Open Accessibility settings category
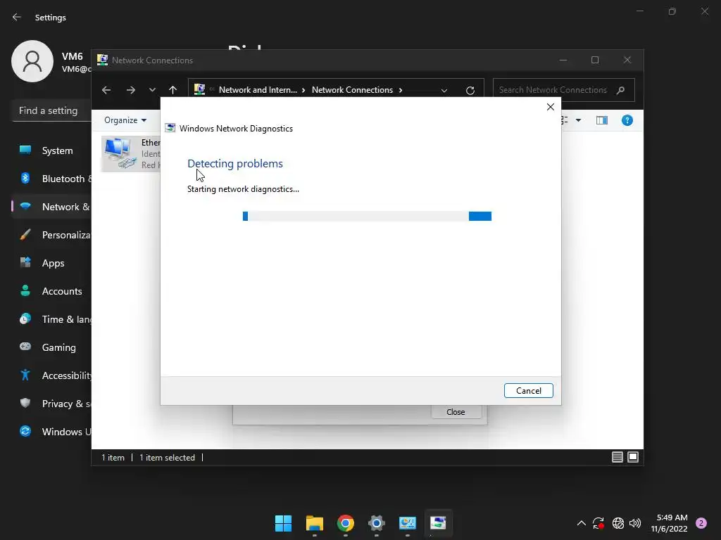This screenshot has width=721, height=540. (x=51, y=375)
